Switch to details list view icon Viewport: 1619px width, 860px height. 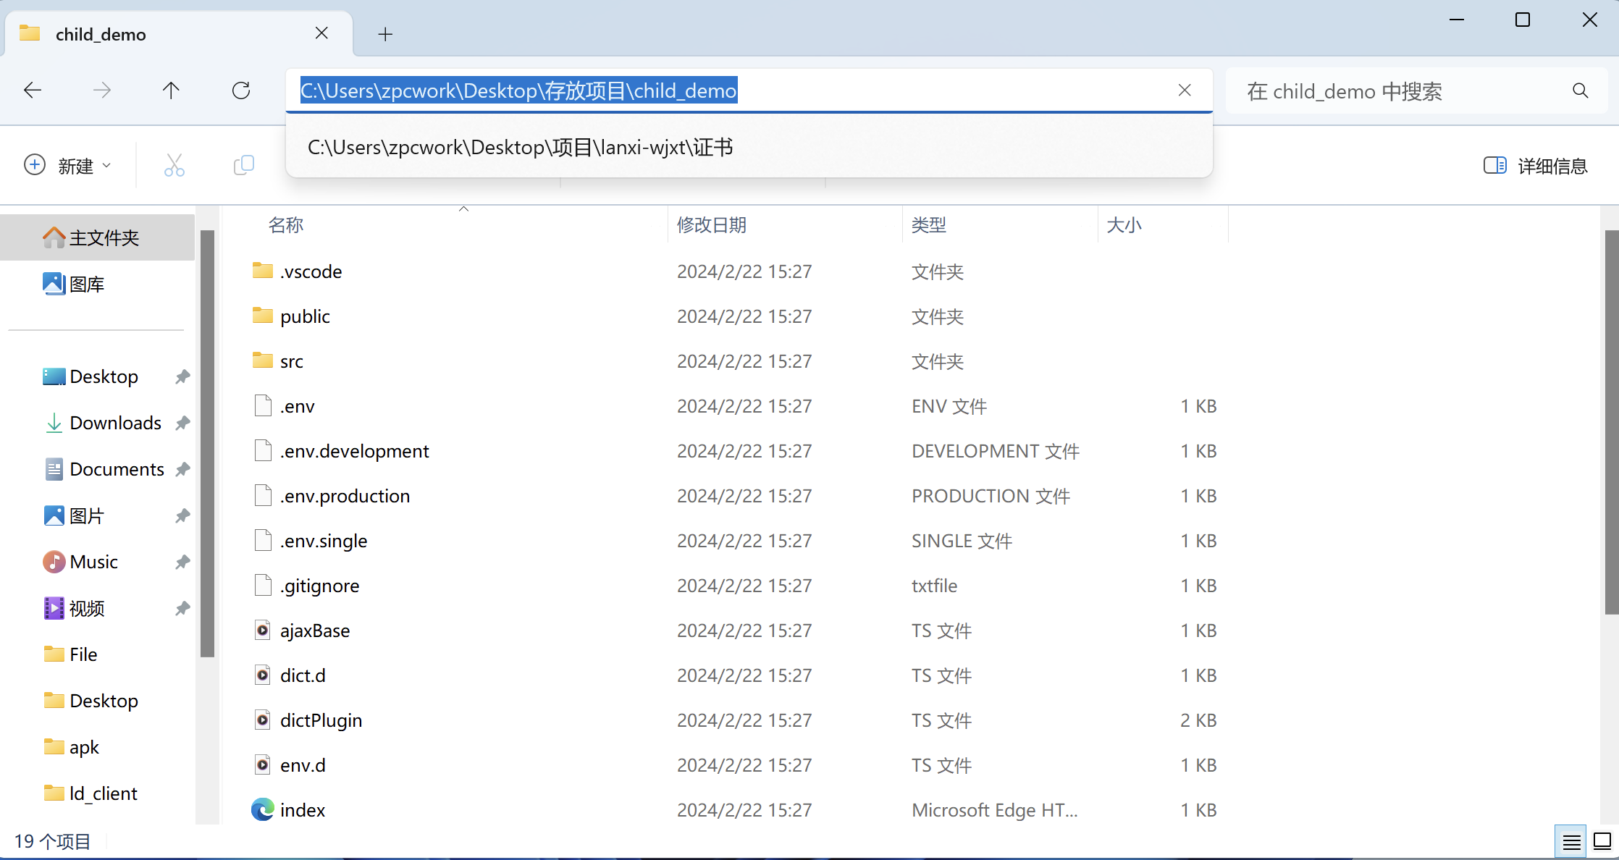[1570, 842]
